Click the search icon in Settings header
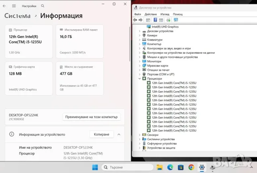Viewport: 257px width, 173px height. [43, 6]
